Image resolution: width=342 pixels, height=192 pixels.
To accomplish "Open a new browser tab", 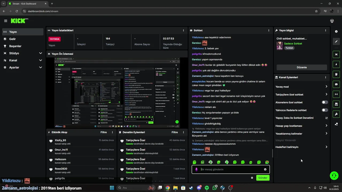I will click(52, 4).
